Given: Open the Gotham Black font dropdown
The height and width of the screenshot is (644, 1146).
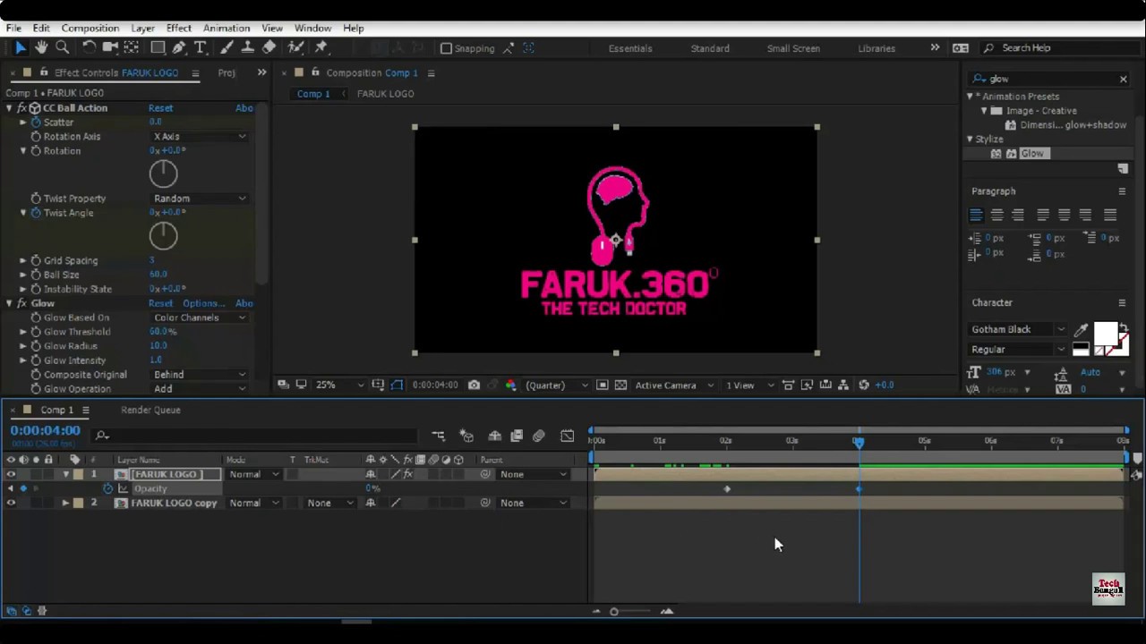Looking at the screenshot, I should pos(1019,329).
